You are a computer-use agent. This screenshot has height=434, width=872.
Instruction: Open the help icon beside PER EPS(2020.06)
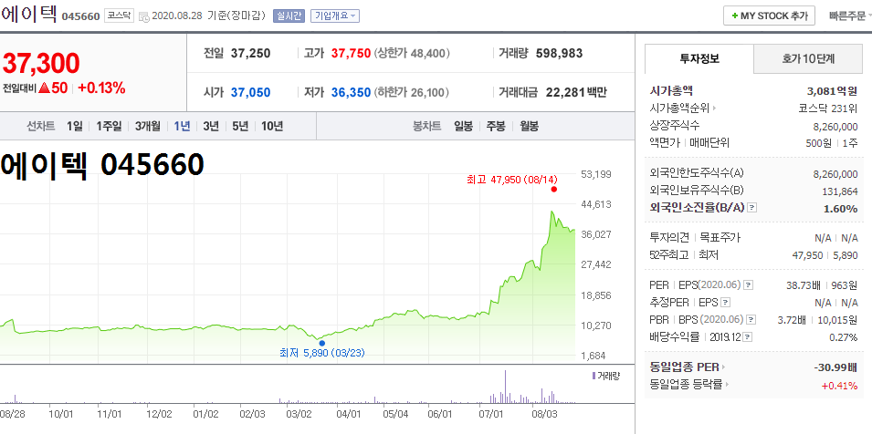749,285
